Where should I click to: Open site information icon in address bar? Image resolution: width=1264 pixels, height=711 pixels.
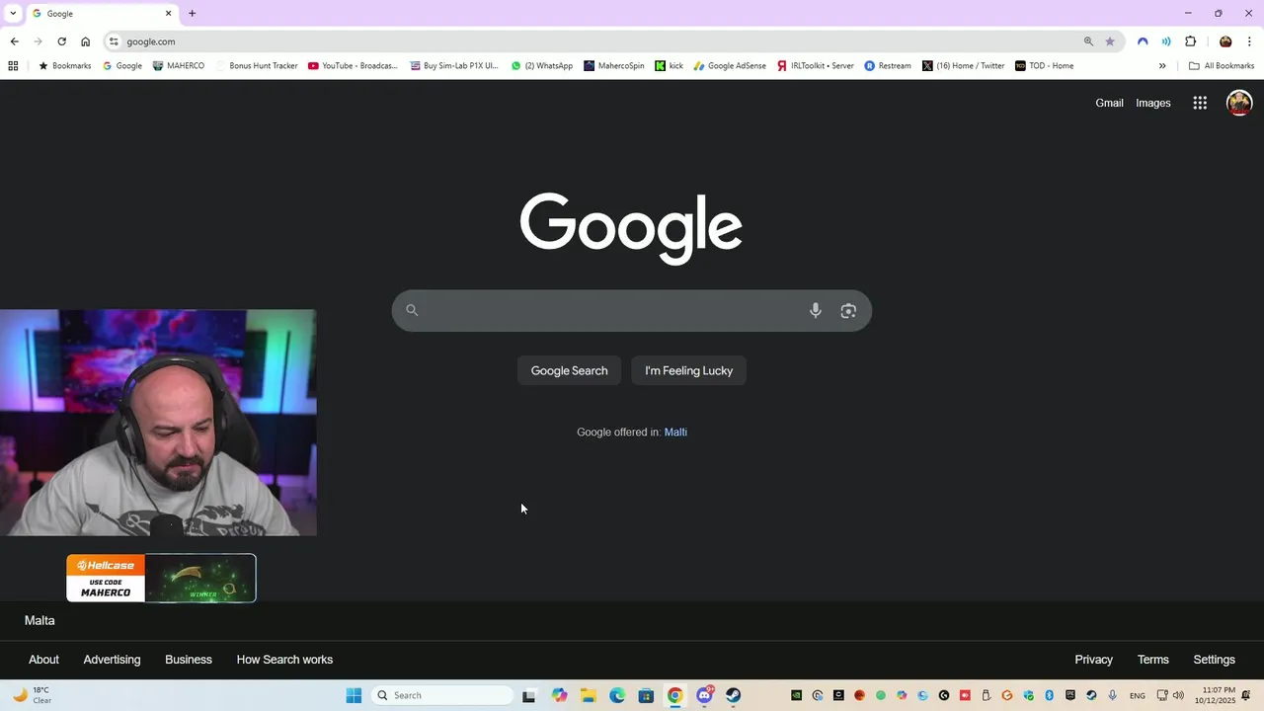pos(114,41)
